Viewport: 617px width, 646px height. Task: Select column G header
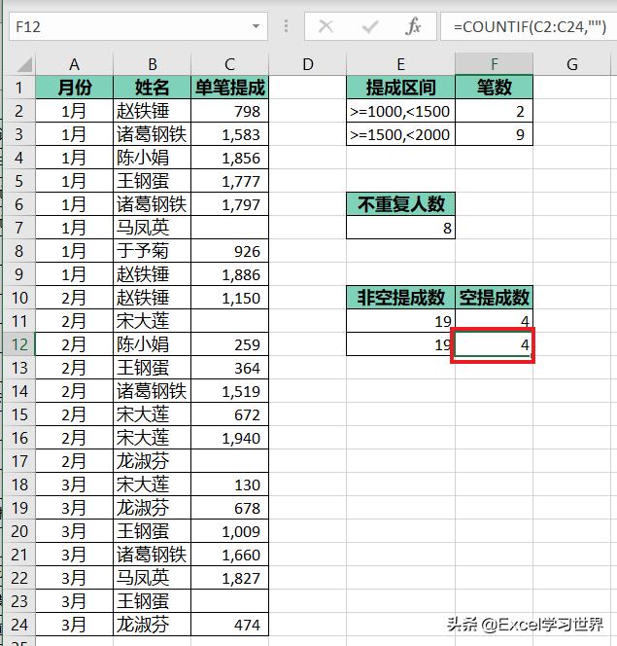click(x=571, y=64)
